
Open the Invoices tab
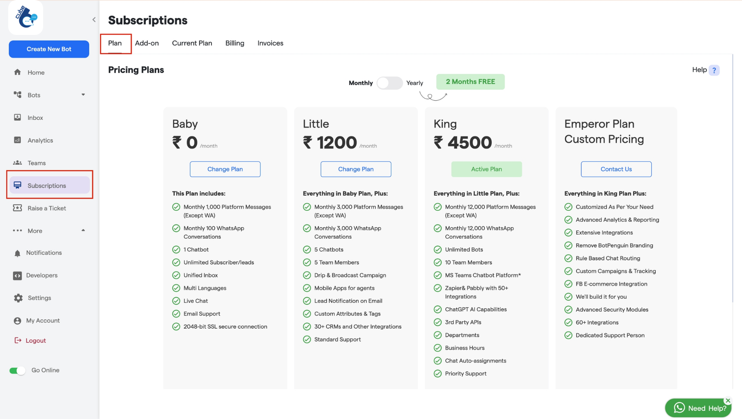pyautogui.click(x=270, y=43)
